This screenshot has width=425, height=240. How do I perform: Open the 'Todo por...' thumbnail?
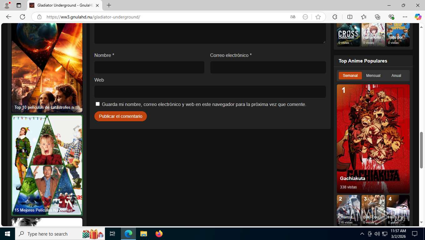pos(398,35)
